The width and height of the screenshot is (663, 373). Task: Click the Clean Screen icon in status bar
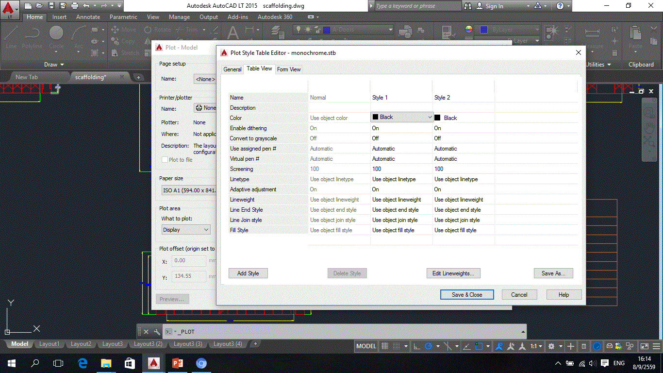click(x=645, y=346)
